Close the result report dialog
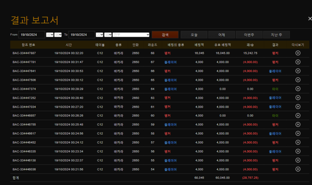 pyautogui.click(x=309, y=19)
